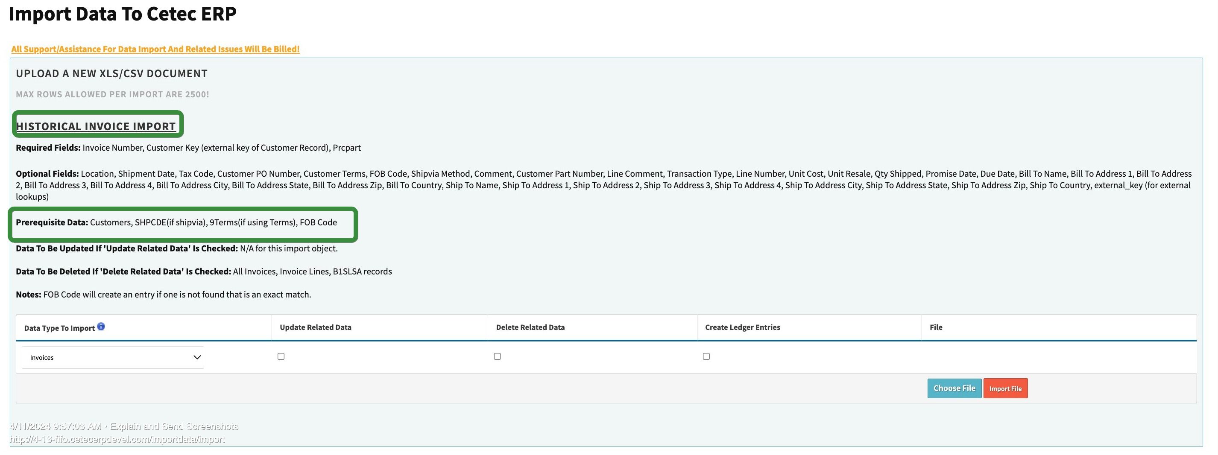
Task: Click the Create Ledger Entries column header
Action: [x=742, y=327]
